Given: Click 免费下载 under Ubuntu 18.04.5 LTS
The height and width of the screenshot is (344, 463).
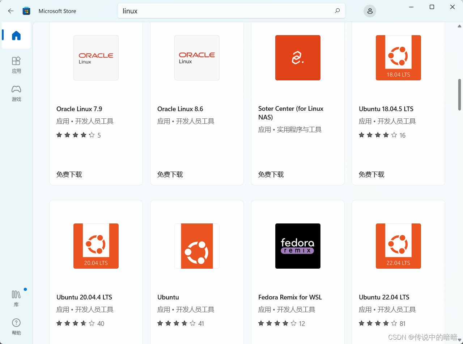Looking at the screenshot, I should point(371,175).
